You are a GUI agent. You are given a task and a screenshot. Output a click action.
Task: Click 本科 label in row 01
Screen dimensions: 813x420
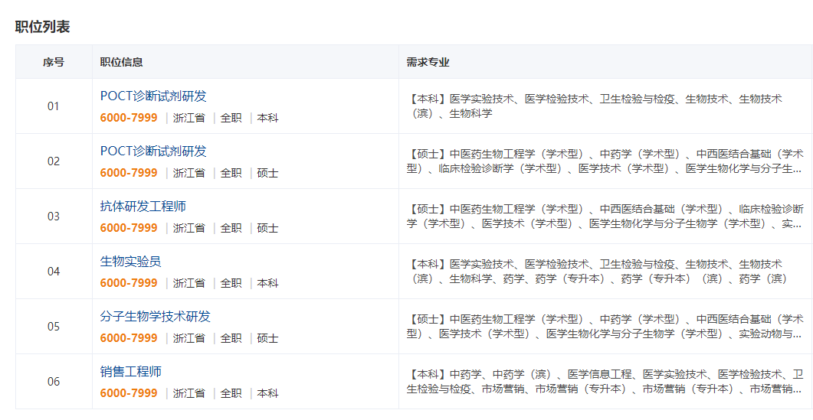267,118
